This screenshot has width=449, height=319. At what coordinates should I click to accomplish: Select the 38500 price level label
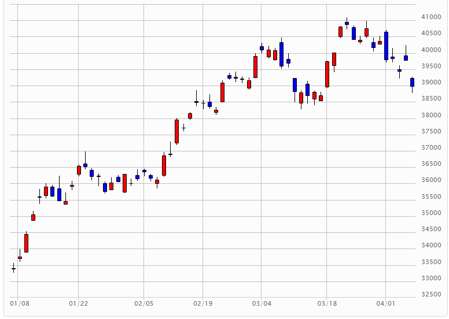(431, 99)
